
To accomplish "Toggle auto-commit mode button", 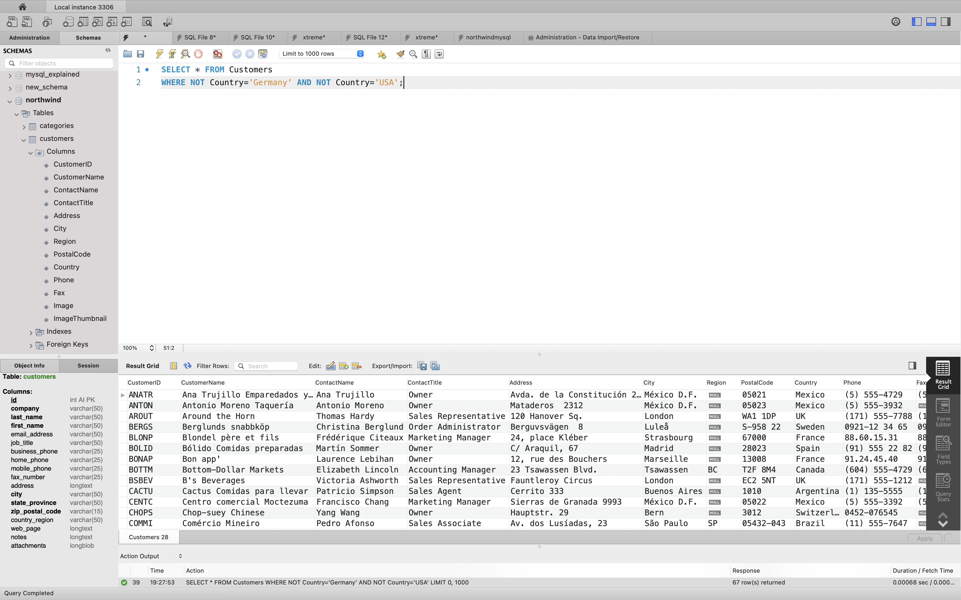I will [x=263, y=54].
